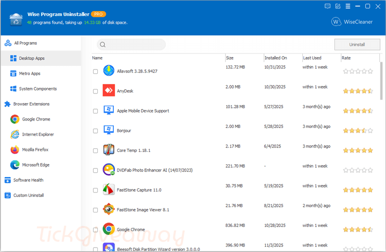Click the Core Temp thermometer icon
The width and height of the screenshot is (386, 252).
coord(109,149)
